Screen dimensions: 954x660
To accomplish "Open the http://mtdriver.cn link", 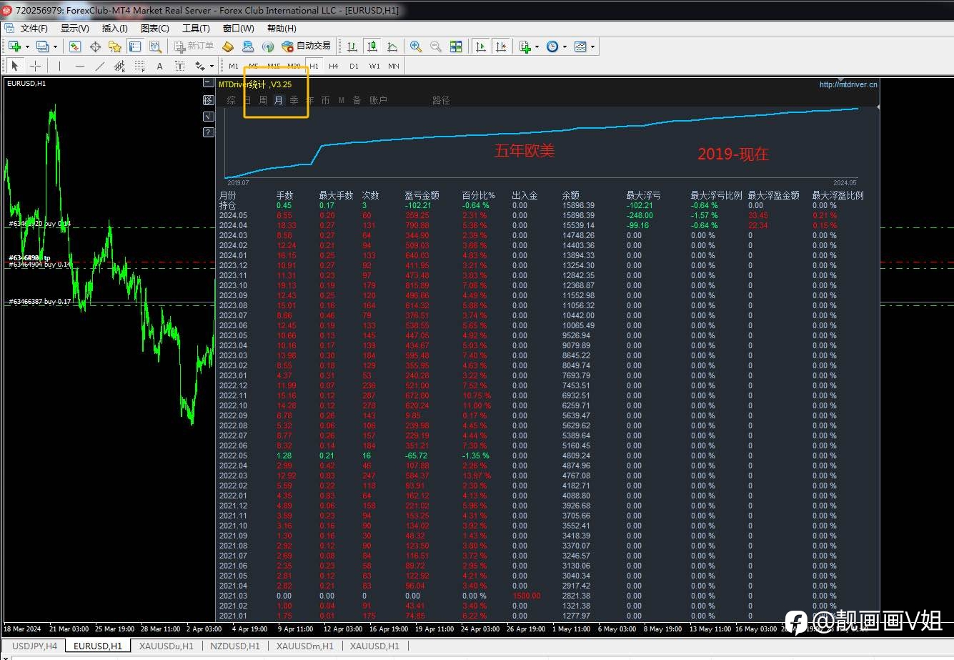I will pos(848,84).
